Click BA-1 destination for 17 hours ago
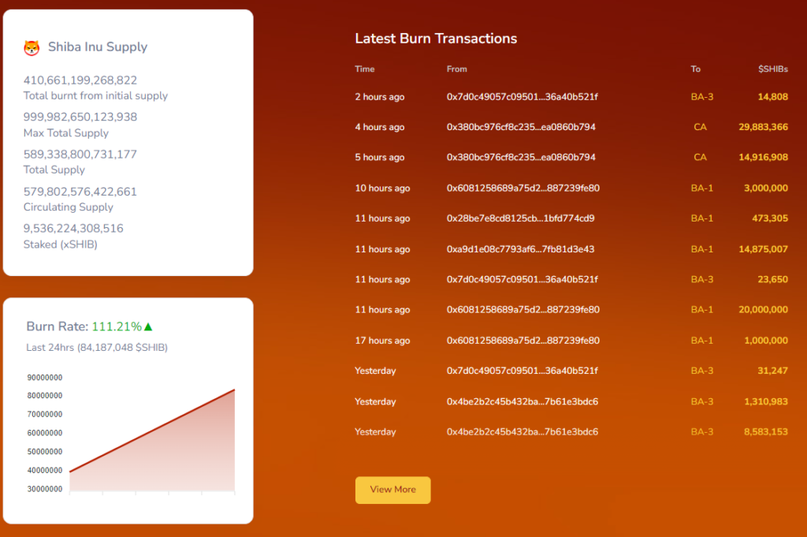Screen dimensions: 807x537 [x=701, y=341]
